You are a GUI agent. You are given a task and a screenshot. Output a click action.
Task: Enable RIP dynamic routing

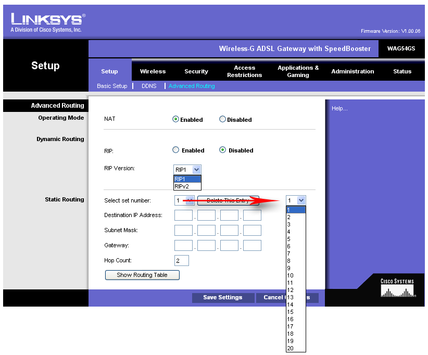pyautogui.click(x=175, y=150)
